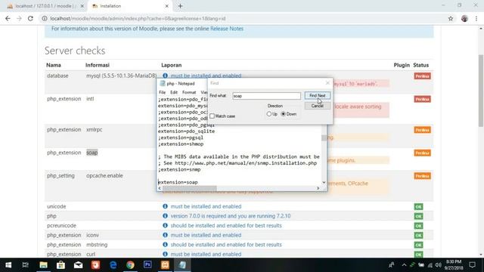Image resolution: width=484 pixels, height=272 pixels.
Task: Open XAMPP from the taskbar
Action: [x=165, y=265]
